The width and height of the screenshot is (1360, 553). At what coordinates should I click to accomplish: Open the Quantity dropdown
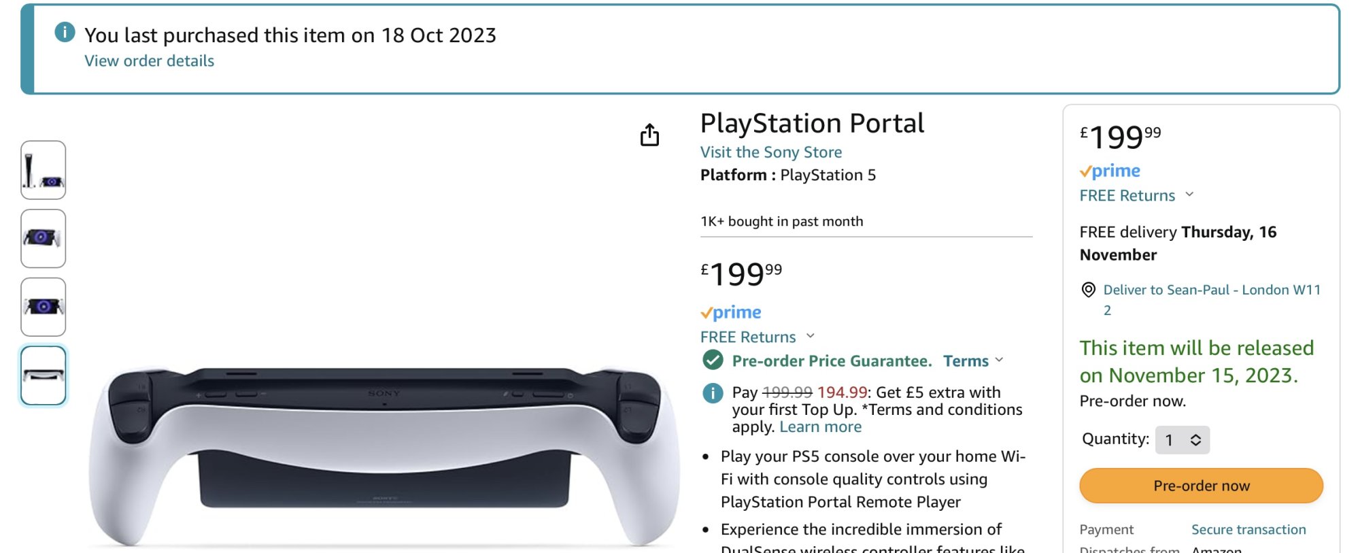[x=1182, y=440]
